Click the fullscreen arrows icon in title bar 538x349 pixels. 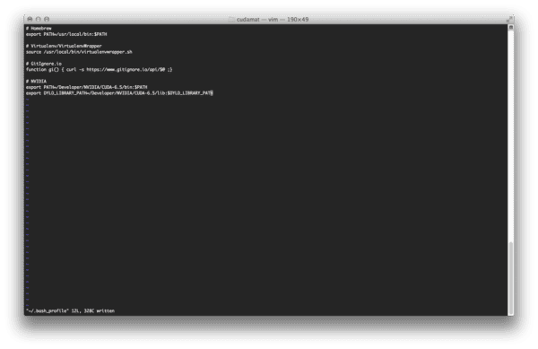click(x=509, y=19)
